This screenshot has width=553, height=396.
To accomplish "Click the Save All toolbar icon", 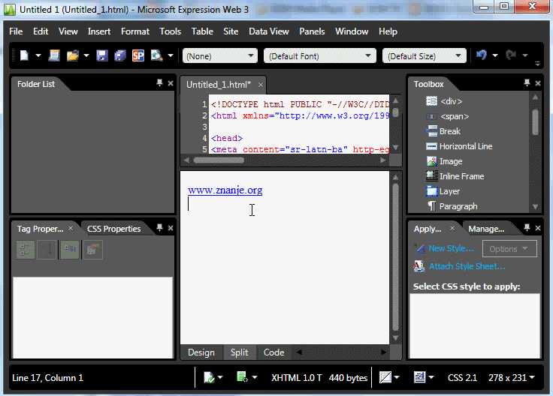I will [x=119, y=55].
